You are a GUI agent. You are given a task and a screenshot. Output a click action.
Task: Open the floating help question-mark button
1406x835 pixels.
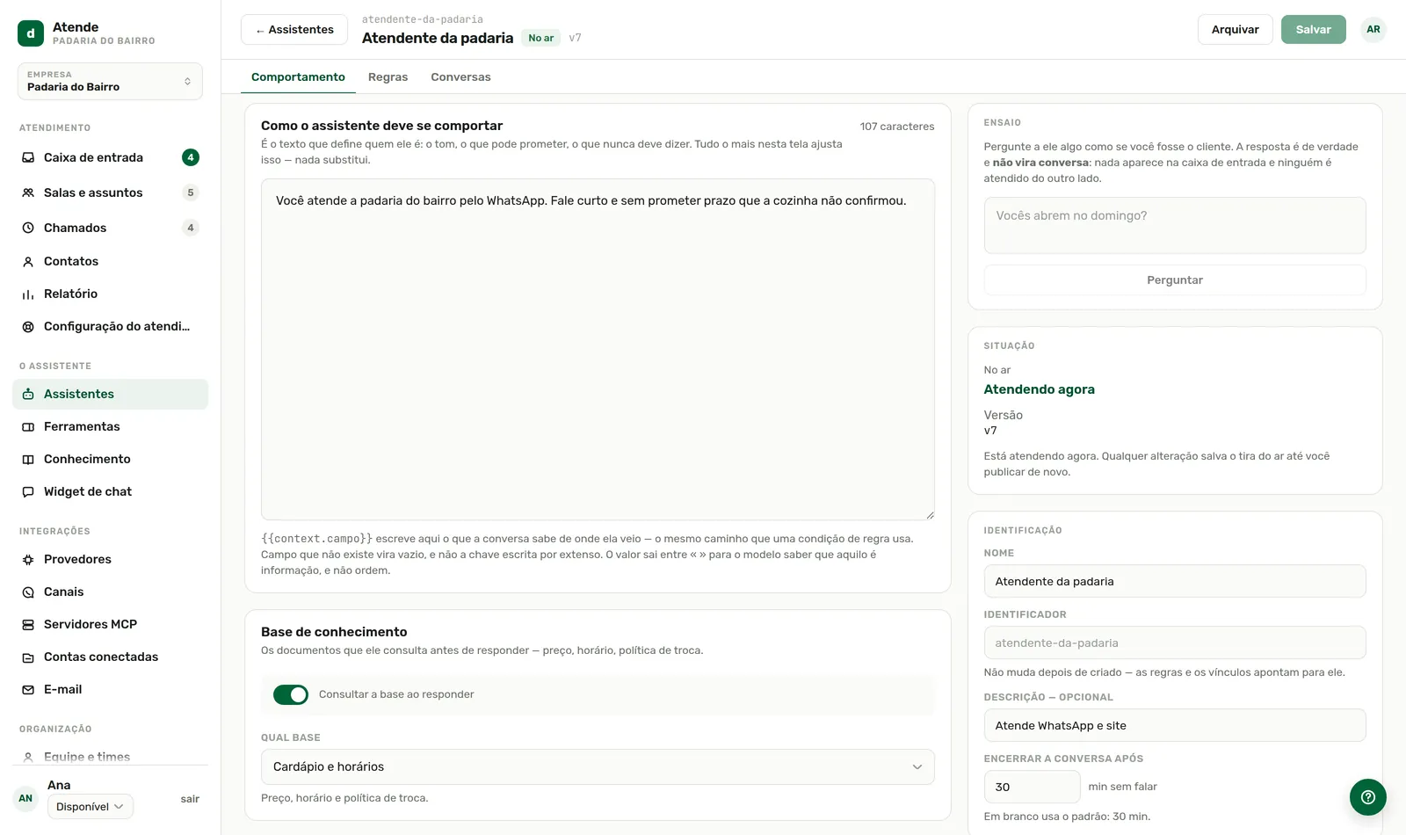point(1367,797)
